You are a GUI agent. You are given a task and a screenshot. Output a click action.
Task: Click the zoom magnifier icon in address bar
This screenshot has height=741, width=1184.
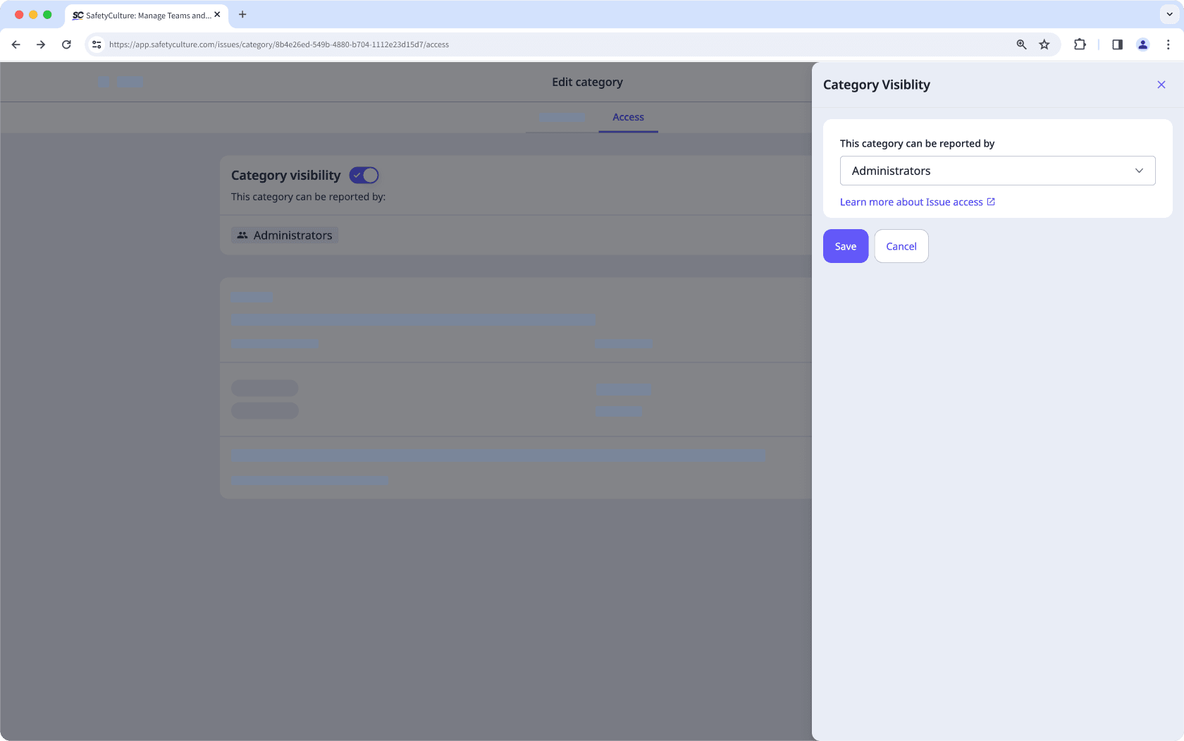1021,44
